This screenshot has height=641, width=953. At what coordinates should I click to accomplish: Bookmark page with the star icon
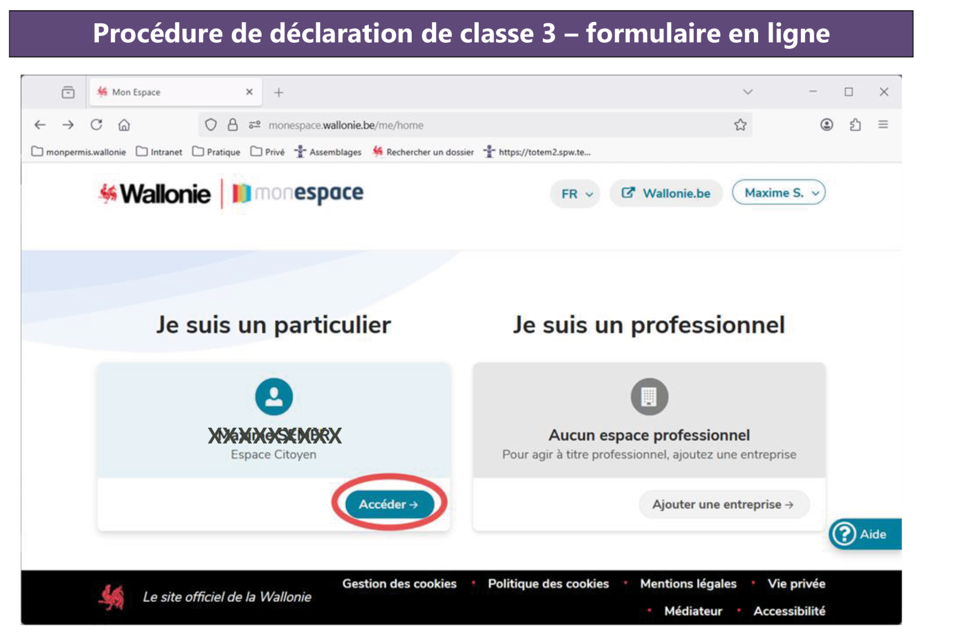pyautogui.click(x=740, y=125)
